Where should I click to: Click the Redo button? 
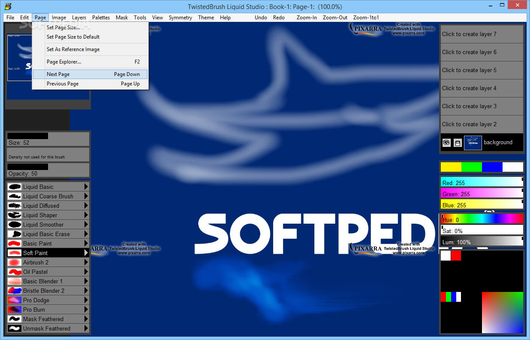tap(279, 18)
